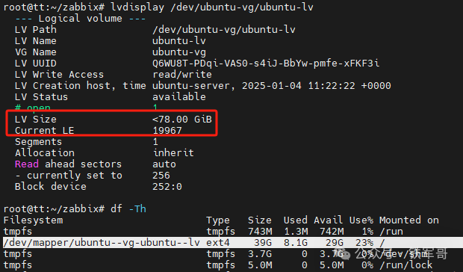Click the '742M' available value in the /run row
Viewport: 463px width, 272px height.
point(332,232)
